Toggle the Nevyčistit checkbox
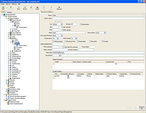 pos(90,41)
